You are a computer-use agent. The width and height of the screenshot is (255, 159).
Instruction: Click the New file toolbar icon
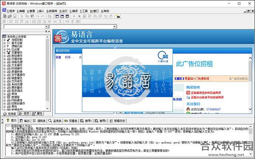click(x=5, y=16)
